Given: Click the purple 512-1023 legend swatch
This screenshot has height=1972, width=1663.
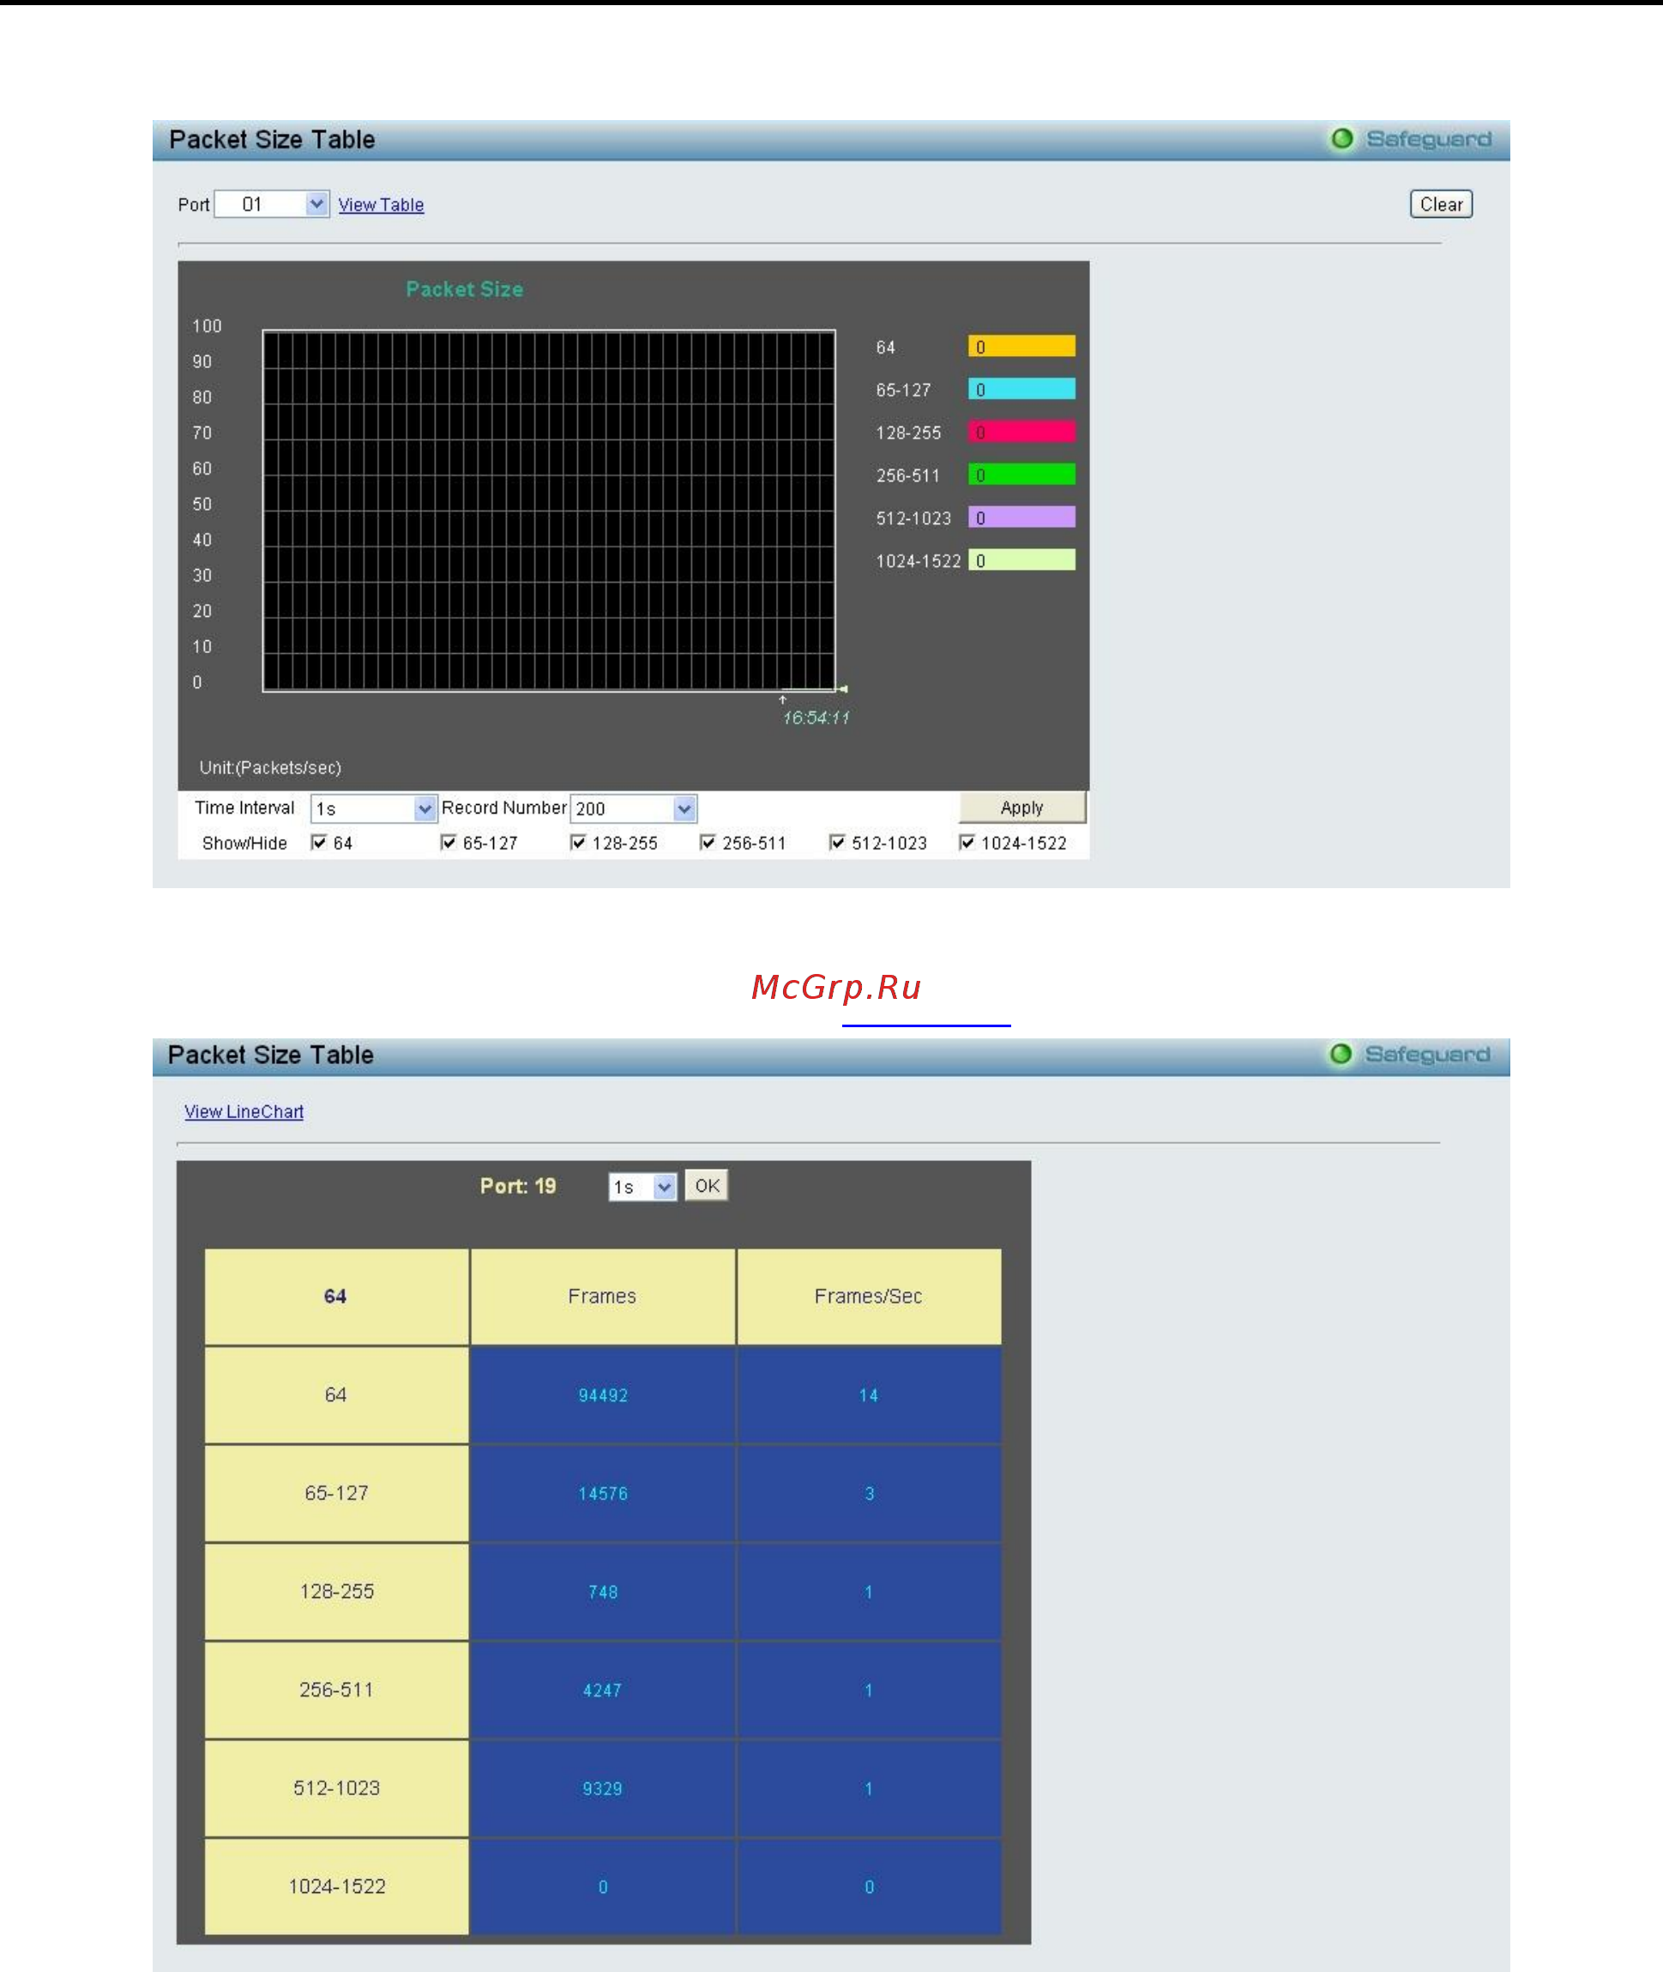Looking at the screenshot, I should pos(1021,517).
